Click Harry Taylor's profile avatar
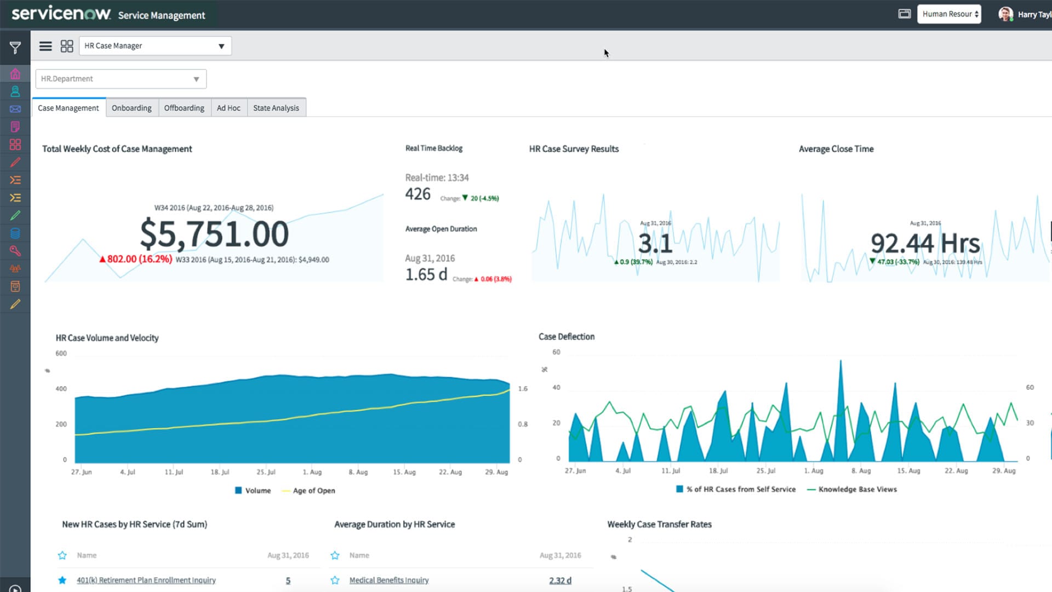This screenshot has height=592, width=1052. pyautogui.click(x=1006, y=13)
